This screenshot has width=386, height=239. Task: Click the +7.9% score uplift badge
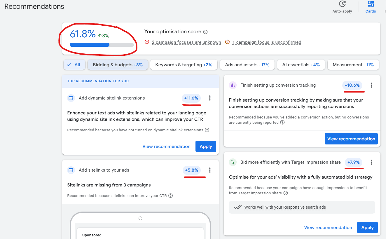pyautogui.click(x=354, y=162)
